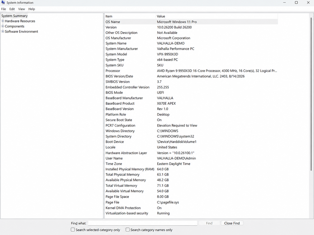Select BaseBoard Manufacturer row label
The image size is (314, 235).
124,98
